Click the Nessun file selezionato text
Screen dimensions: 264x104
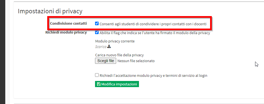coord(136,61)
